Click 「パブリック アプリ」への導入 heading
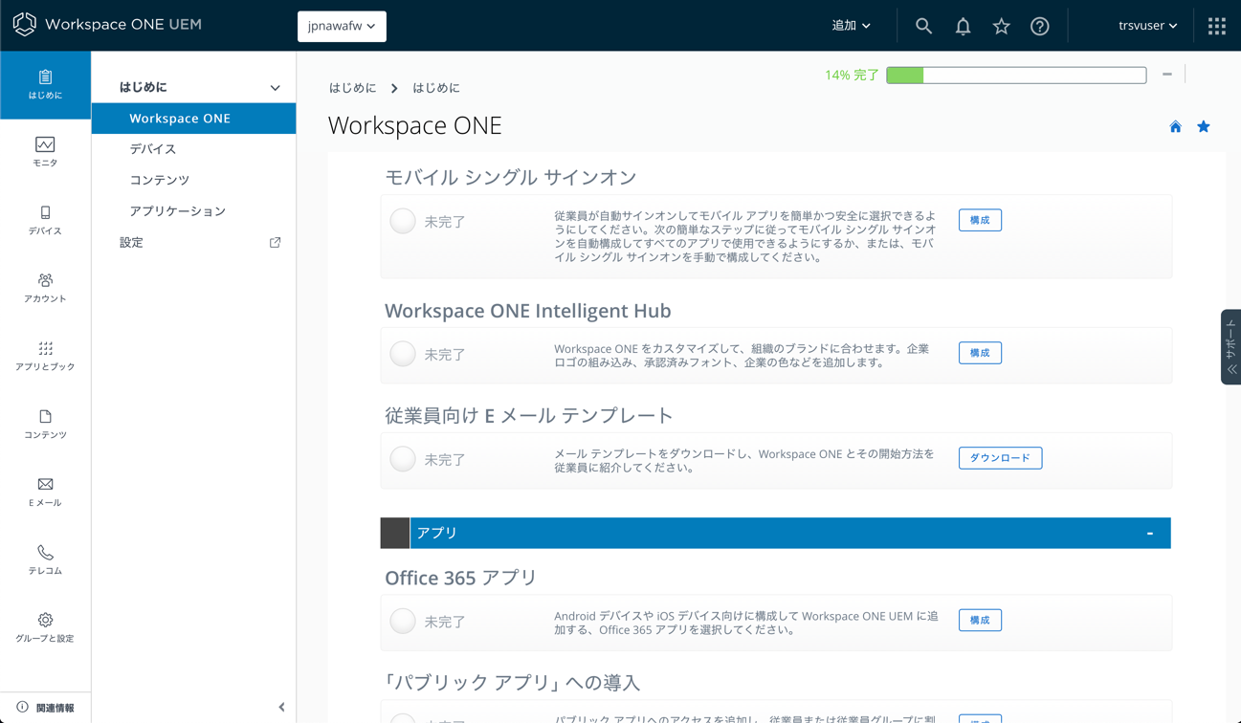The height and width of the screenshot is (723, 1241). click(512, 683)
